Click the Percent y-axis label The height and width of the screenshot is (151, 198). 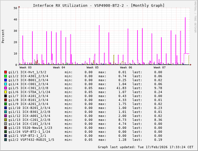(3, 36)
